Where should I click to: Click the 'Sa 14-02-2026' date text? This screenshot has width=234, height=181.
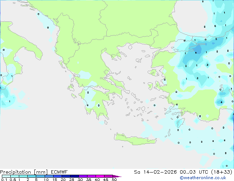pyautogui.click(x=155, y=172)
